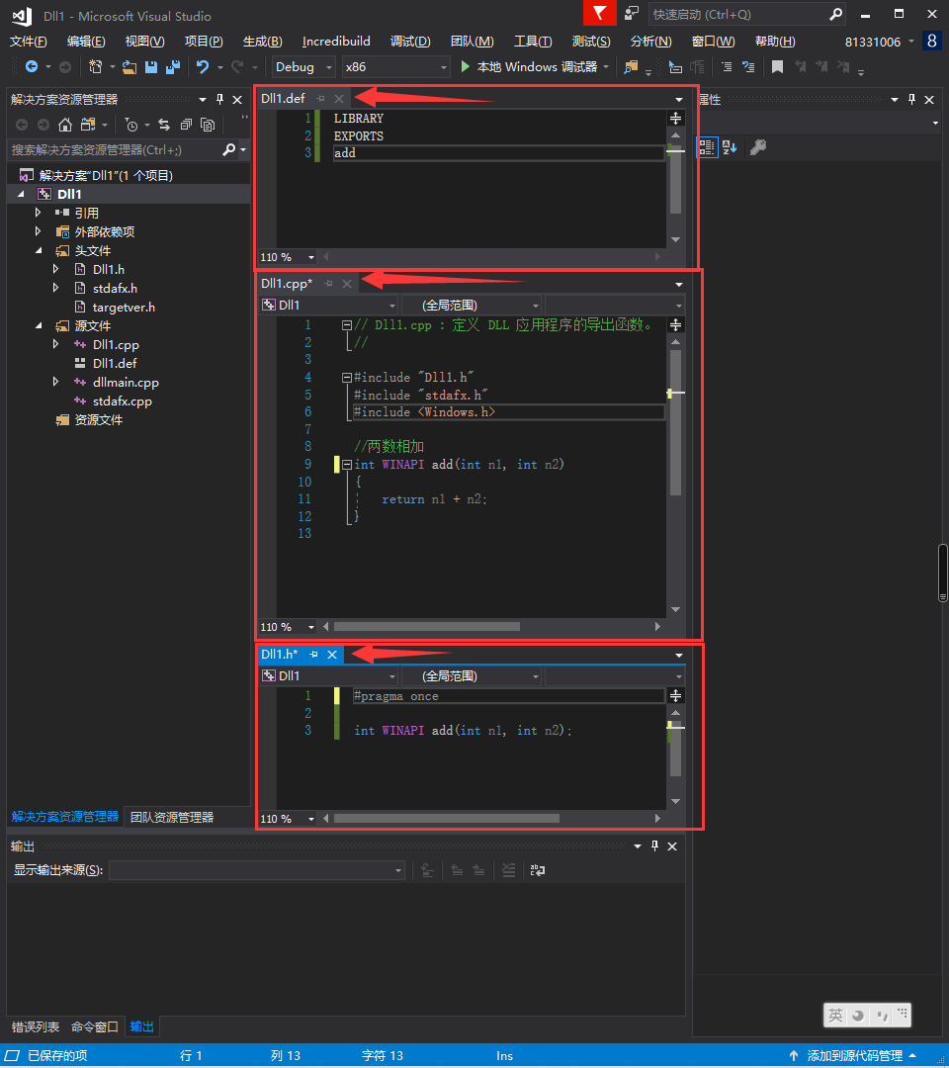Pin the Dll1.def editor tab

click(x=320, y=99)
